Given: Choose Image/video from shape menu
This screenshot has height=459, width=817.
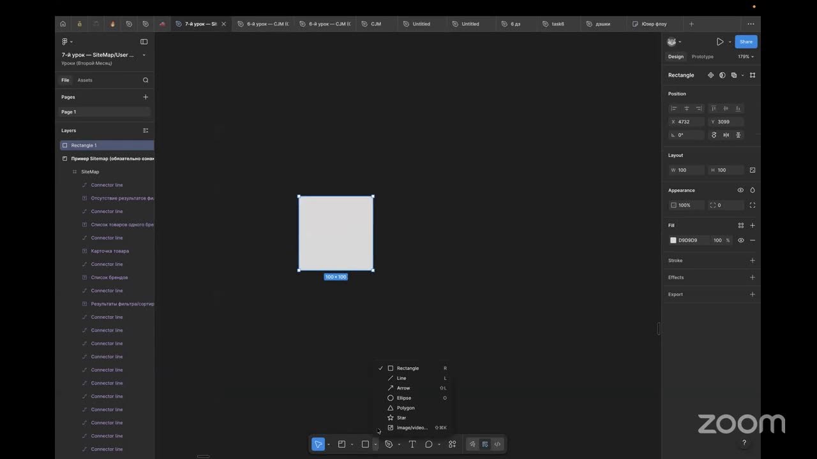Looking at the screenshot, I should (x=413, y=428).
